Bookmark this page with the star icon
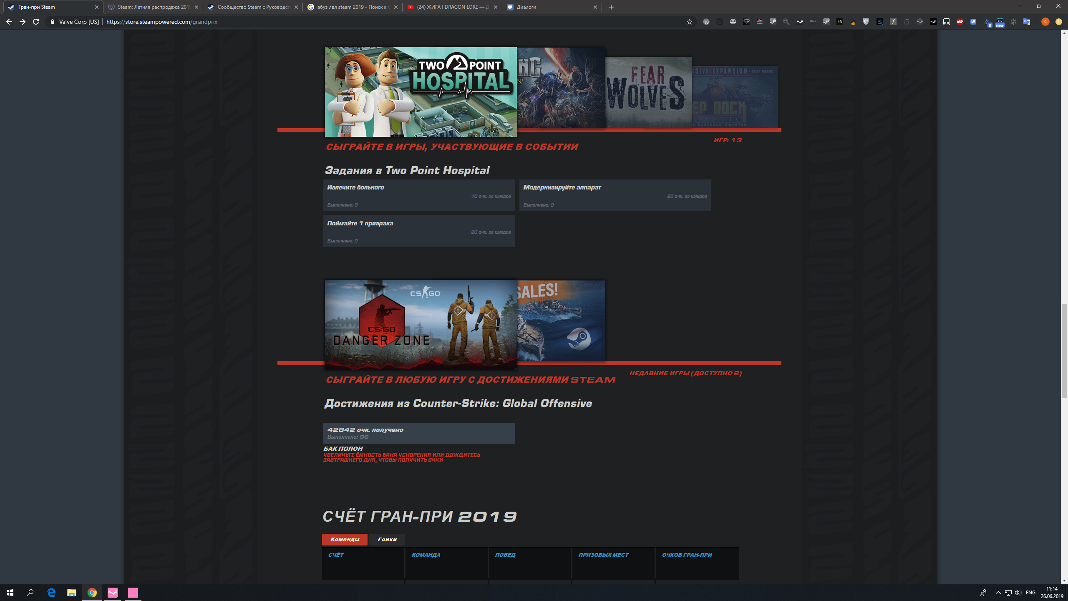This screenshot has height=601, width=1068. point(690,22)
